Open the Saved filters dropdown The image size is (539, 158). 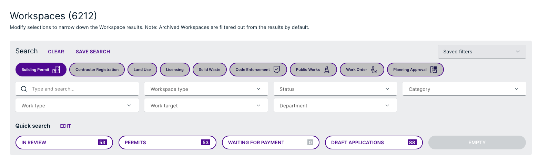click(x=482, y=52)
